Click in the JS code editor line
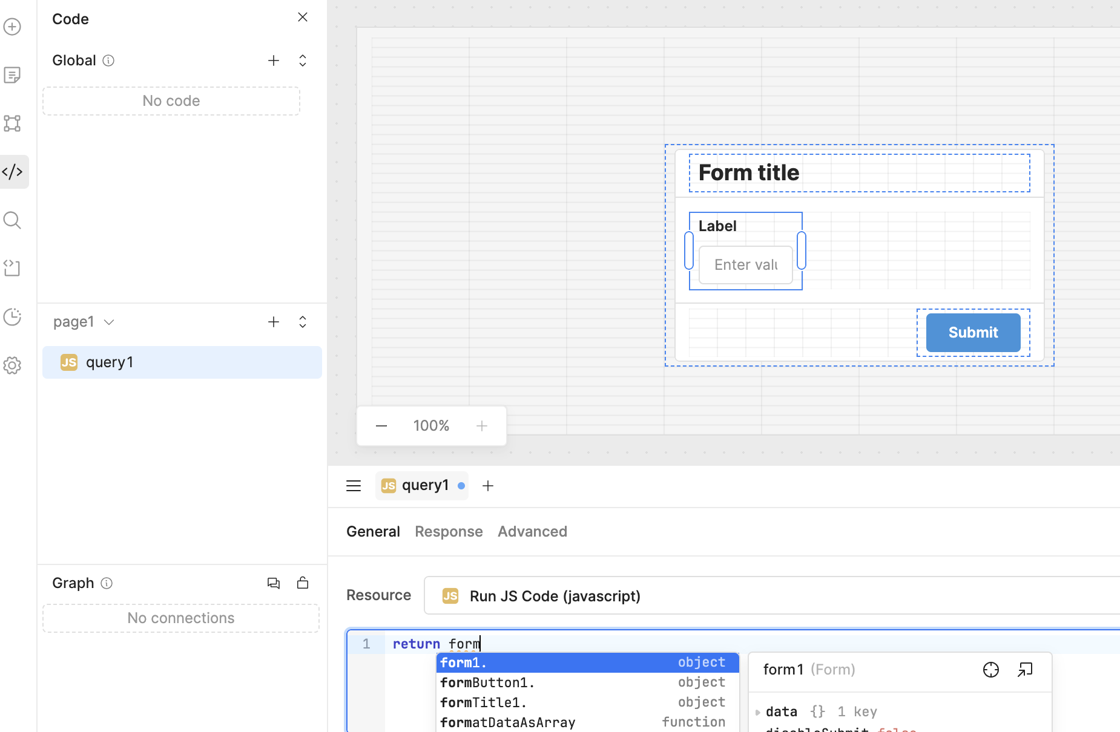 [x=751, y=644]
